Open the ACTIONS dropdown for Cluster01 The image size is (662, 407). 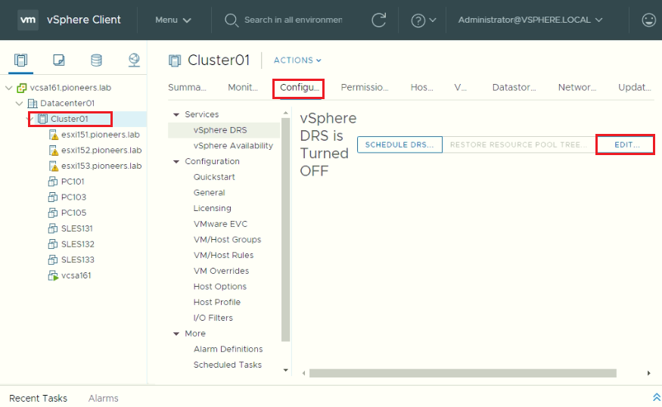click(x=297, y=61)
